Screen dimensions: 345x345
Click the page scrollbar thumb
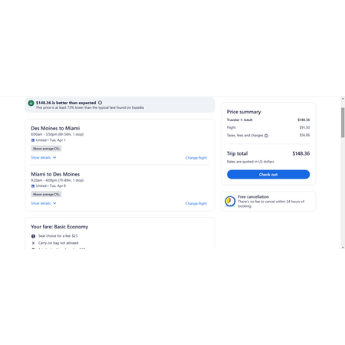[343, 123]
